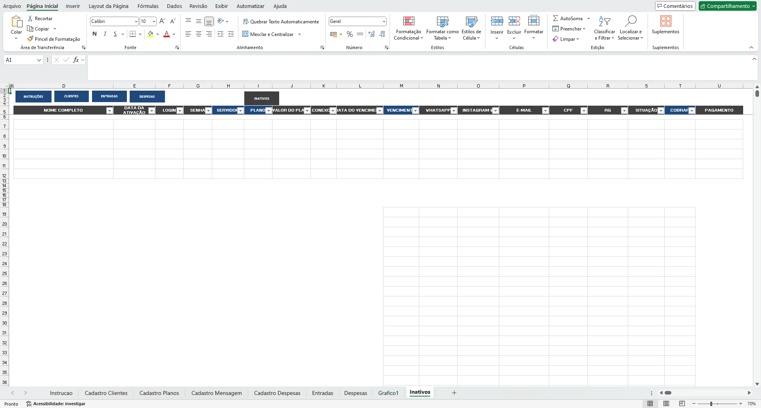The image size is (761, 408).
Task: Toggle Bold formatting (N)
Action: coord(94,34)
